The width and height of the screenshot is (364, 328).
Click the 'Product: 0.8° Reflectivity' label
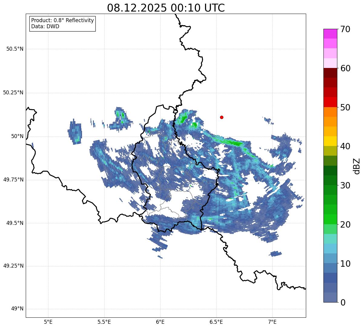pos(63,20)
